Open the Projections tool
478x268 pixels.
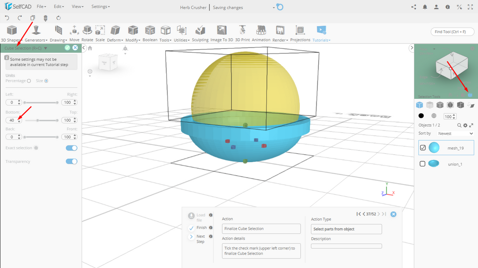[300, 34]
